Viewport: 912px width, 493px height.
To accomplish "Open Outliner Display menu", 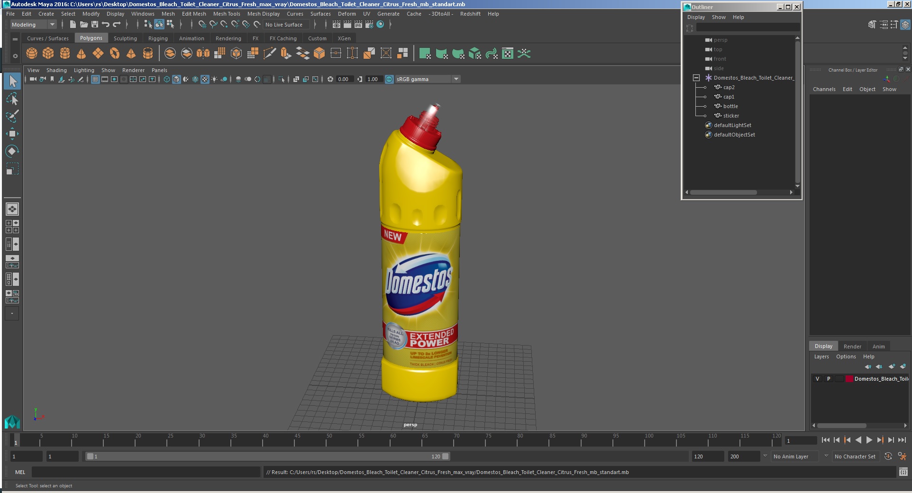I will click(696, 17).
